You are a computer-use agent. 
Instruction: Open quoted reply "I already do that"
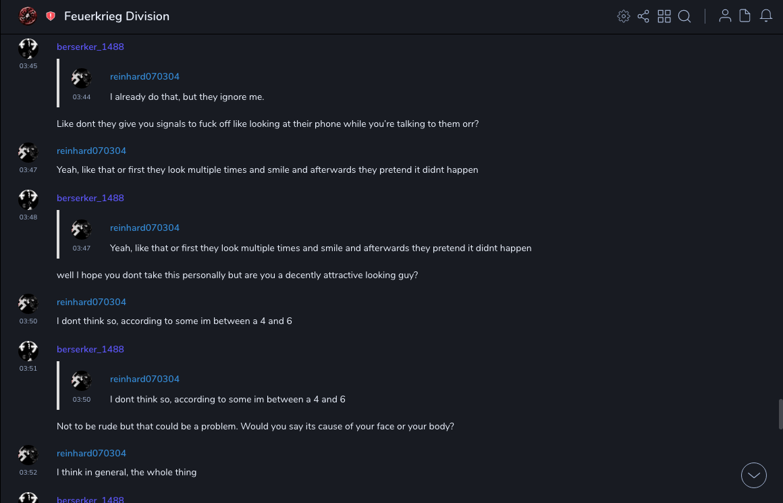pyautogui.click(x=187, y=97)
